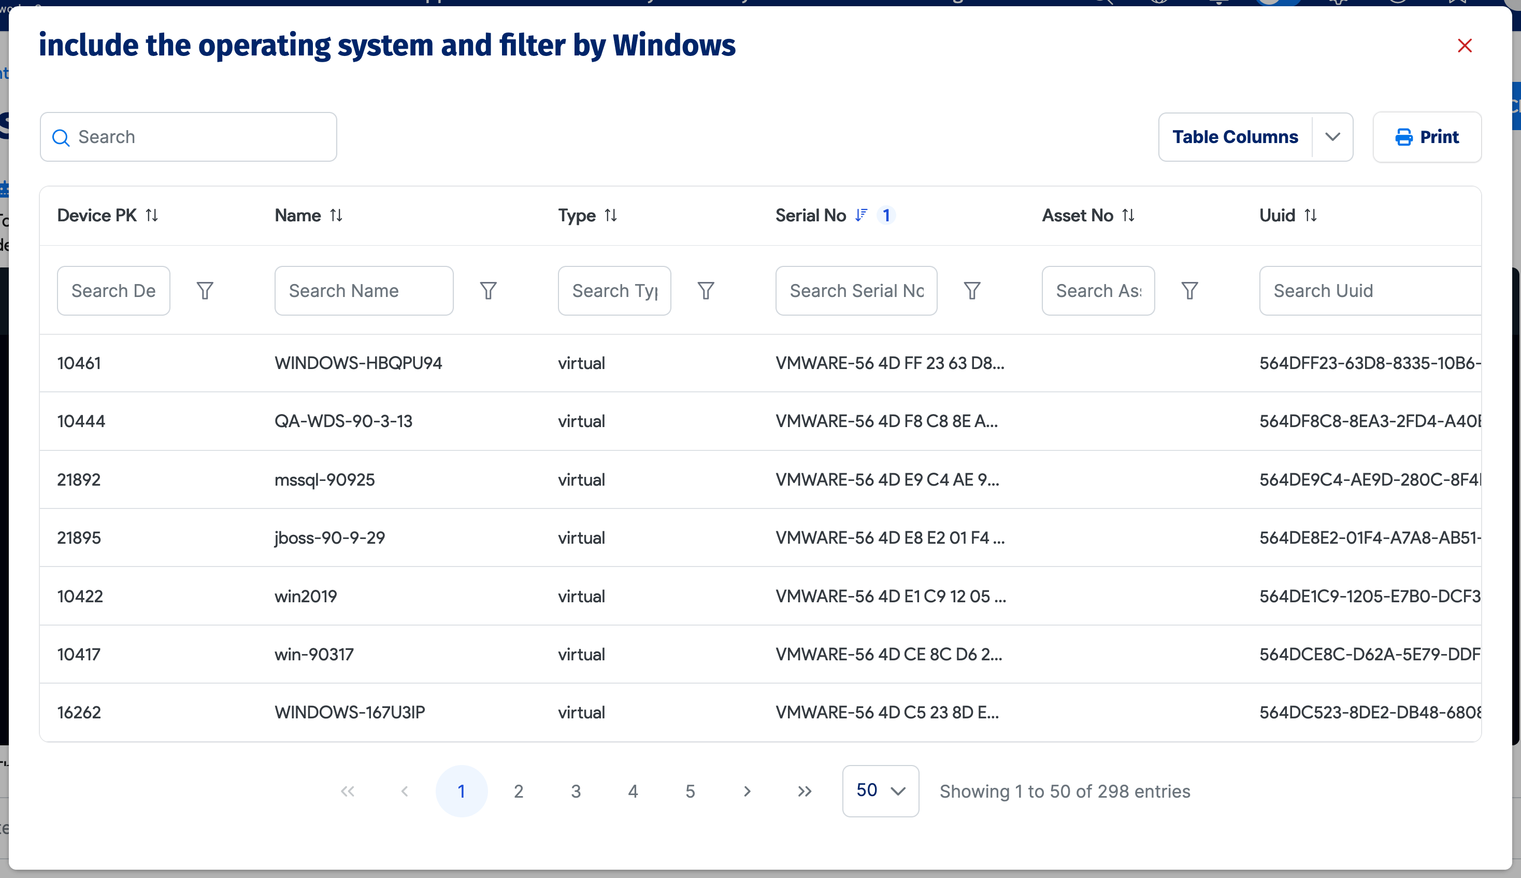
Task: Open filter options for Serial No
Action: (971, 291)
